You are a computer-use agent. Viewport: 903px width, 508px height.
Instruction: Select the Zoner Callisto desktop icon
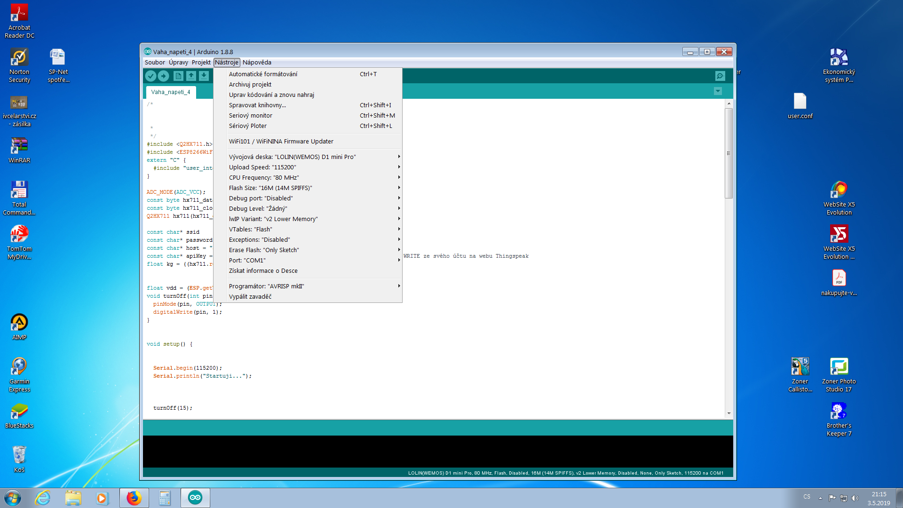[800, 375]
